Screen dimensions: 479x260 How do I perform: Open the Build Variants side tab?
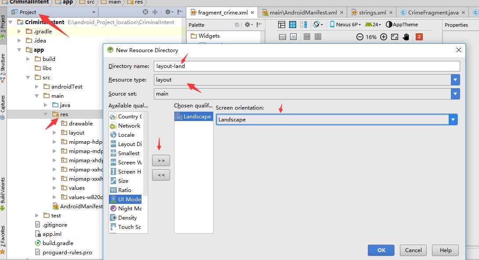click(3, 194)
